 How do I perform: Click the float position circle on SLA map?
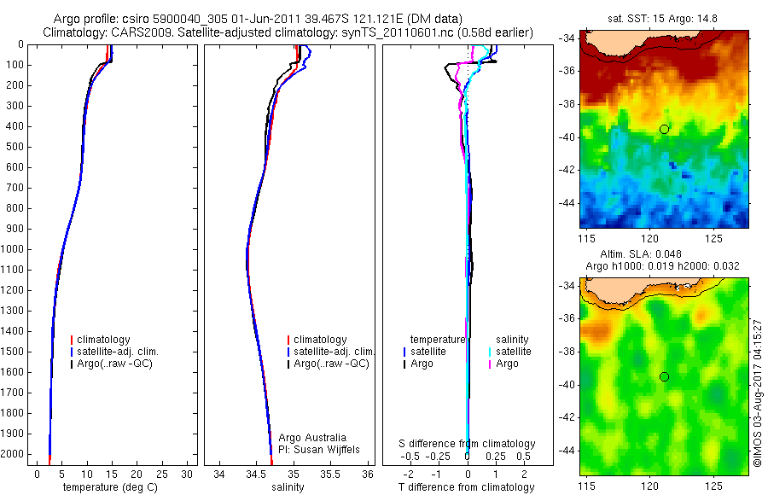coord(664,377)
